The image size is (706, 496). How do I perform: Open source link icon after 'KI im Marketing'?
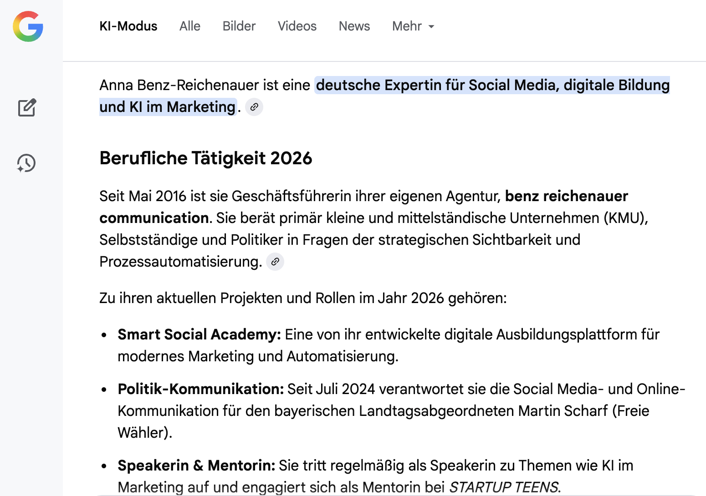[x=254, y=107]
